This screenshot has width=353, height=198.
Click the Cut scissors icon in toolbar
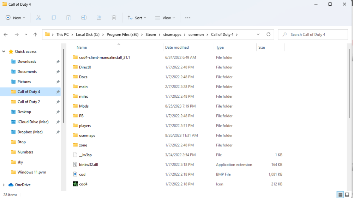coord(38,18)
